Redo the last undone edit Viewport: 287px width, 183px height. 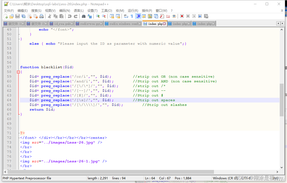point(76,16)
